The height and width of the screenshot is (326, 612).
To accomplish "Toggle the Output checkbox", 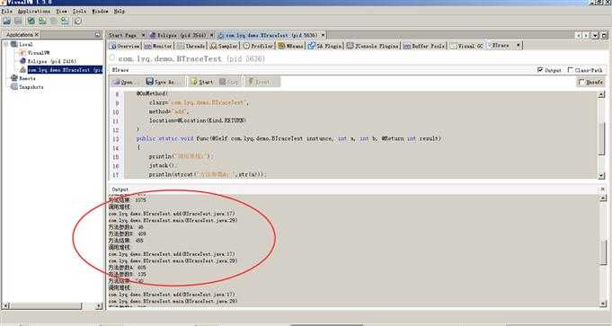I will pyautogui.click(x=540, y=70).
